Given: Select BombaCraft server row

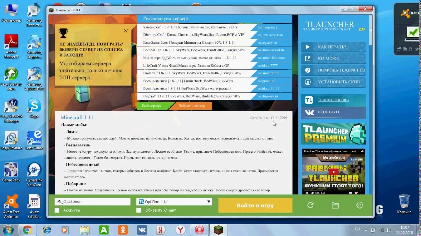Looking at the screenshot, I should click(x=214, y=50).
